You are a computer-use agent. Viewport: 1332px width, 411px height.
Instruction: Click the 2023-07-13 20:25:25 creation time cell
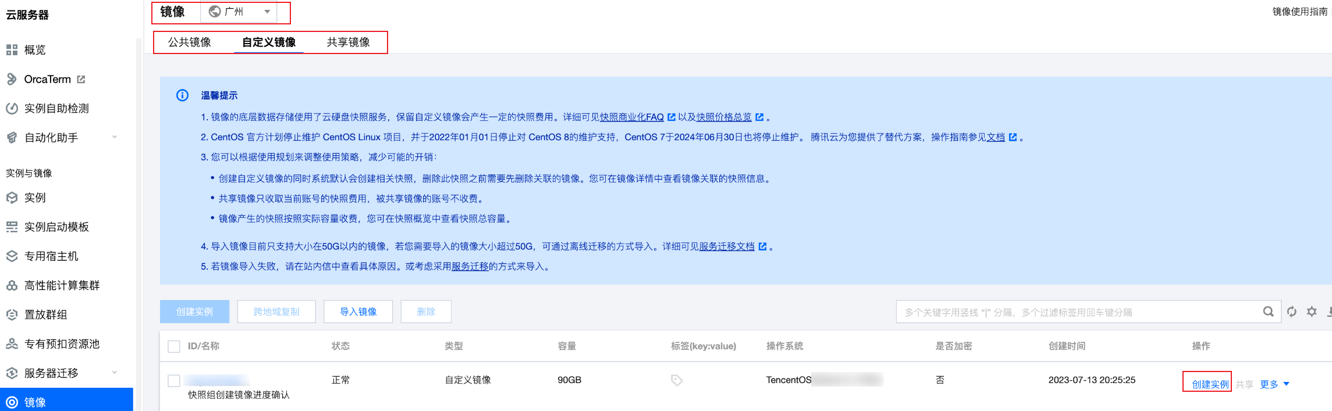[1092, 380]
